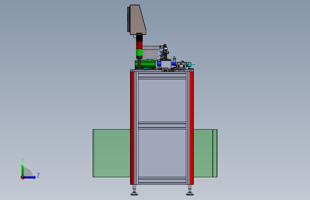
Task: Select the upper gray cabinet door panel
Action: pyautogui.click(x=162, y=101)
